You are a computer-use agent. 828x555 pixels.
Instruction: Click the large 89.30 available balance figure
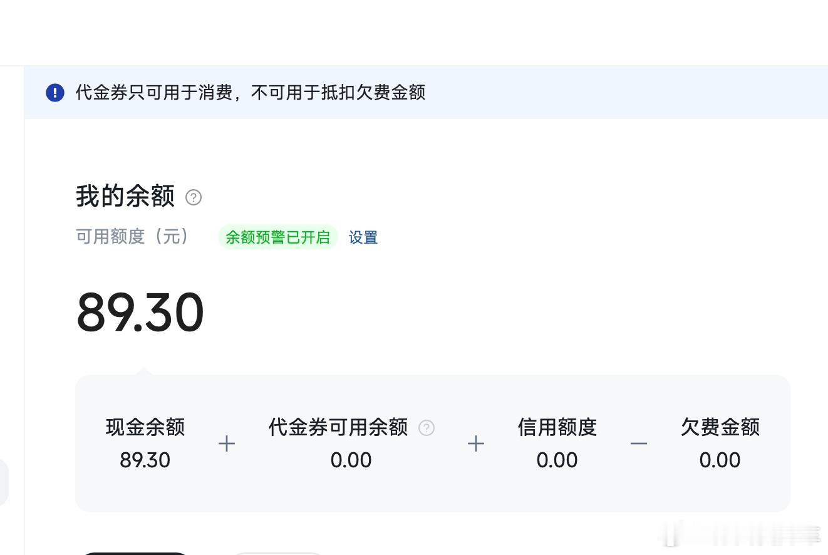click(140, 313)
